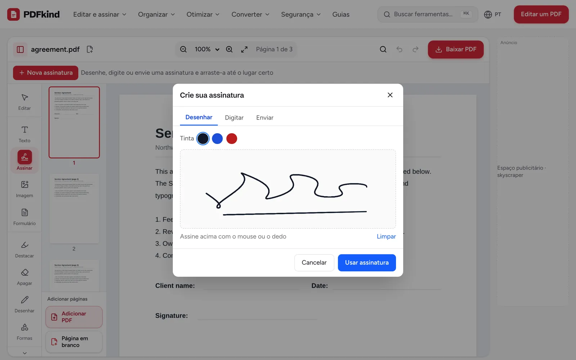
Task: Open the Segurança dropdown menu
Action: (x=301, y=14)
